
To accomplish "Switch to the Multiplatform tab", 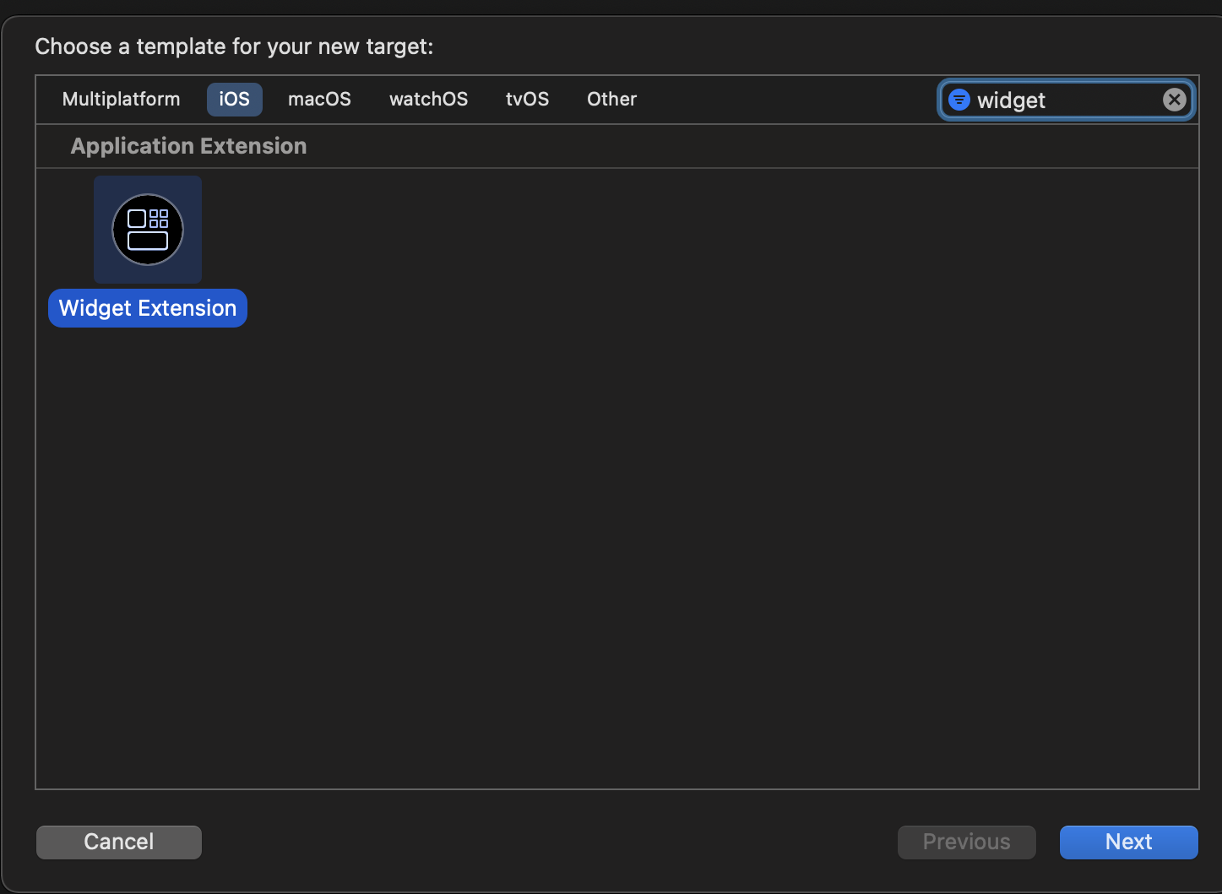I will [x=121, y=100].
